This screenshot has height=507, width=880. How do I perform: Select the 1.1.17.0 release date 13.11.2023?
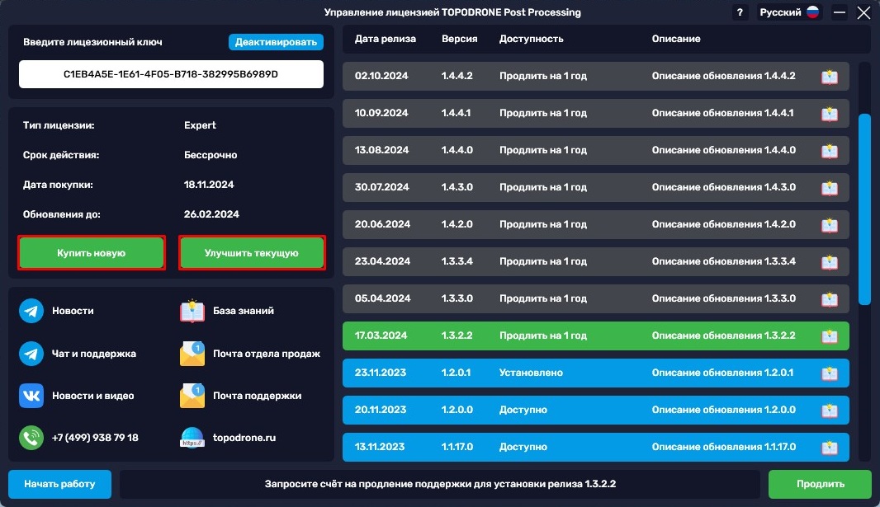380,447
